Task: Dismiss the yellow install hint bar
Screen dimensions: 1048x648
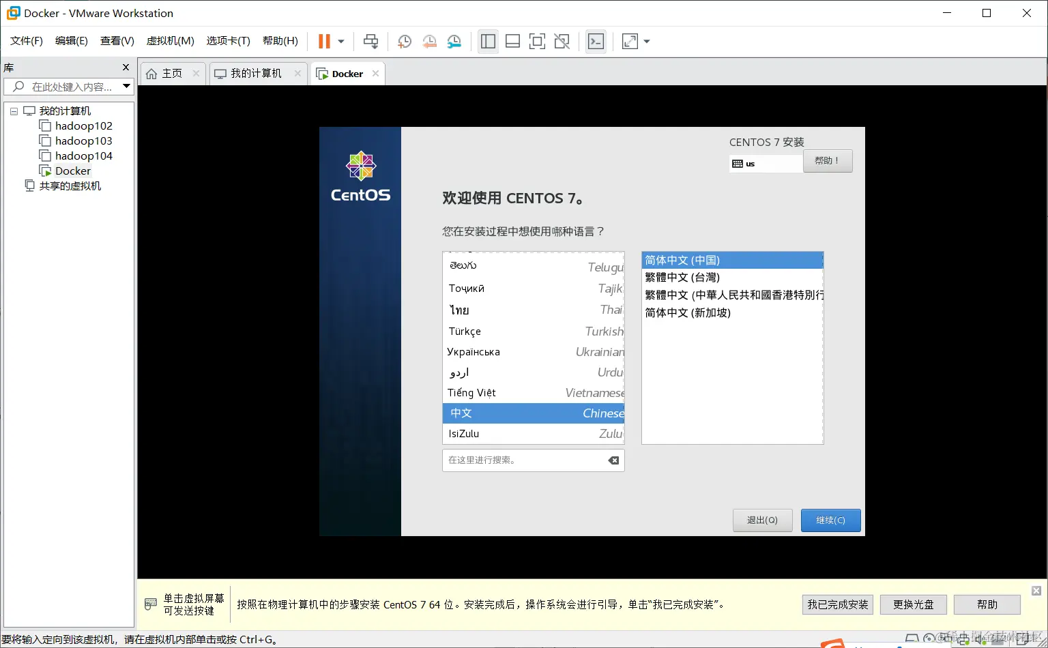Action: 1036,591
